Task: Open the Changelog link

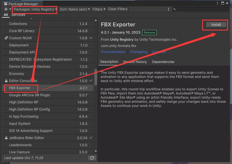Action: click(x=139, y=52)
